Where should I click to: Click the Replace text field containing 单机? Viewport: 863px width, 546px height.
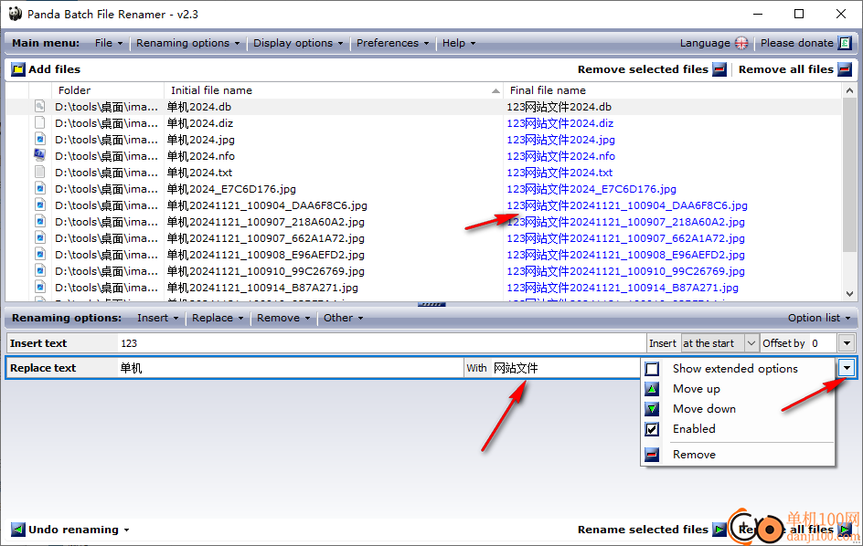click(291, 368)
